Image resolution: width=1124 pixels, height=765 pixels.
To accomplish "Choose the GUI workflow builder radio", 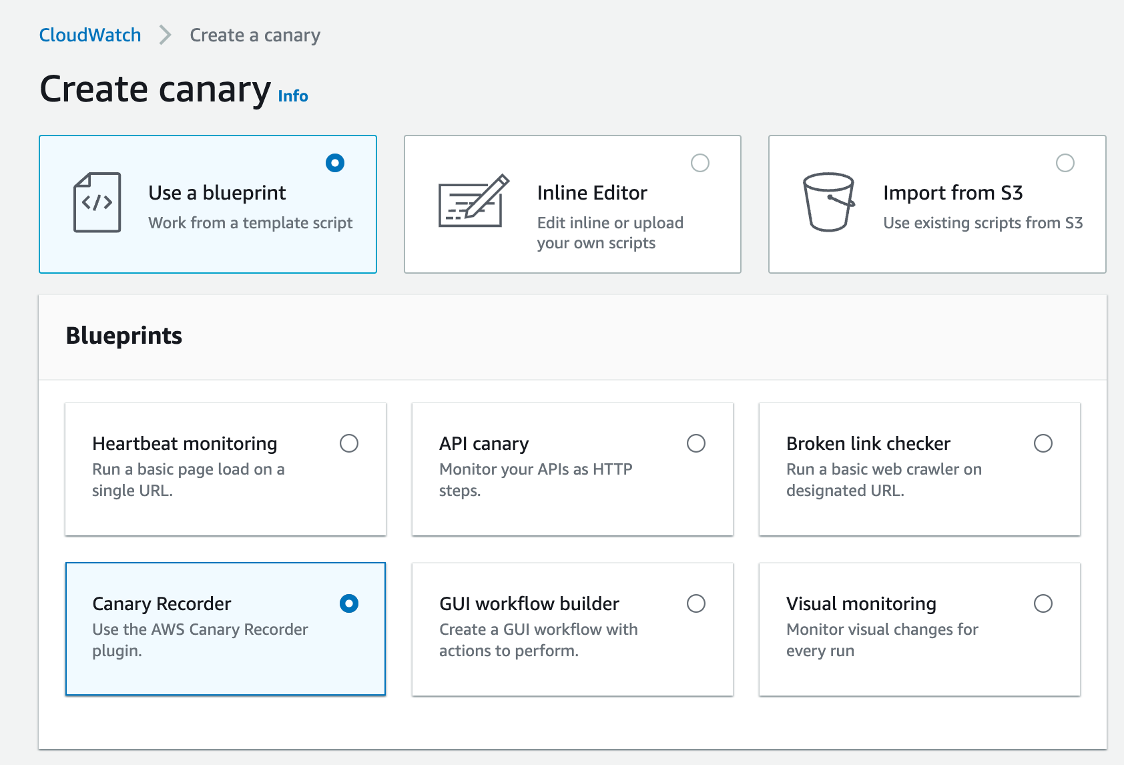I will [696, 603].
